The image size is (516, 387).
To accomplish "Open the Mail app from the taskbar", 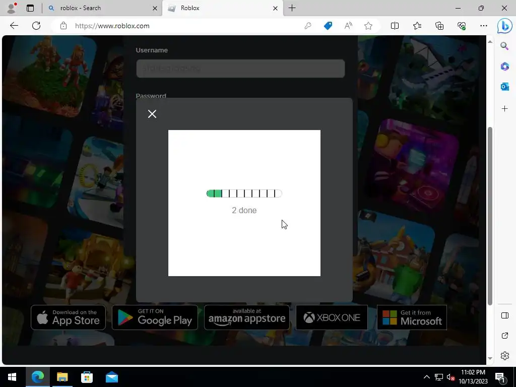I will click(x=112, y=377).
